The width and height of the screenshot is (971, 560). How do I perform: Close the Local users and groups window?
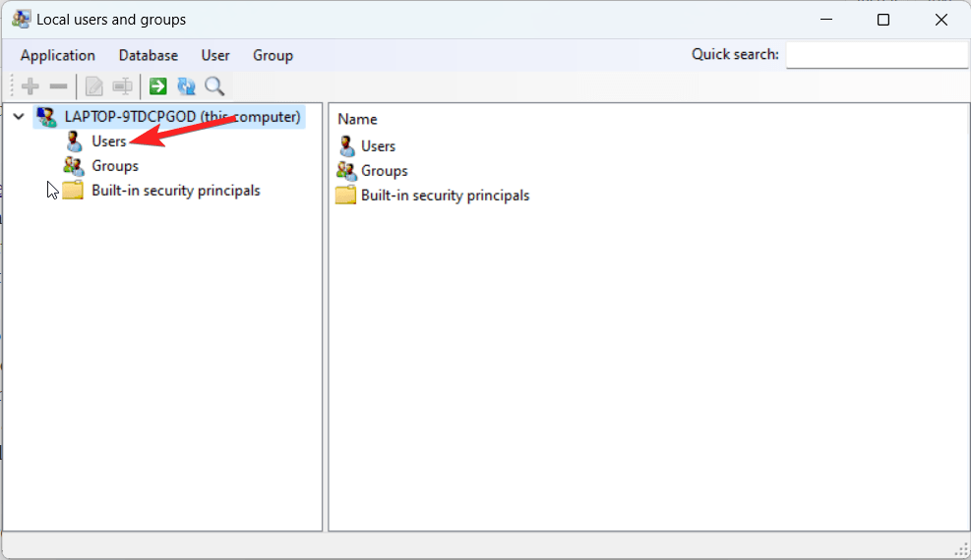(941, 20)
